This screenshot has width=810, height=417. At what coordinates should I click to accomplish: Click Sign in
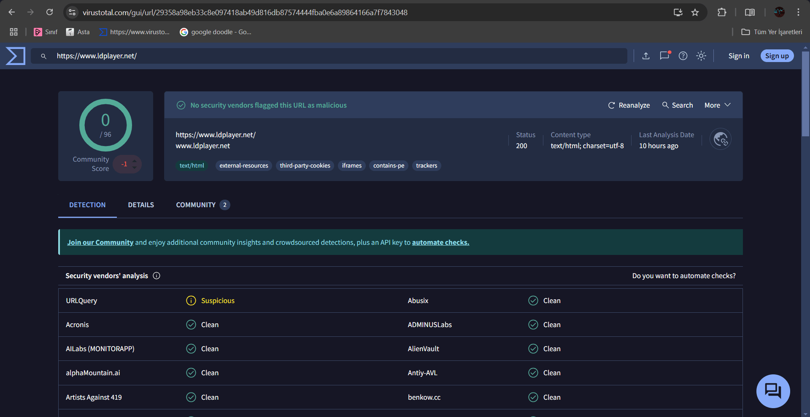click(x=739, y=56)
